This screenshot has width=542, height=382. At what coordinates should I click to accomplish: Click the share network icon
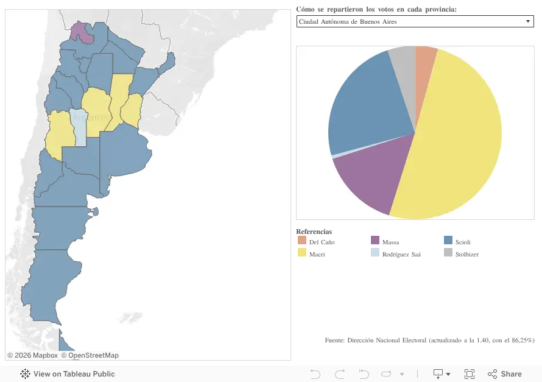coord(492,374)
